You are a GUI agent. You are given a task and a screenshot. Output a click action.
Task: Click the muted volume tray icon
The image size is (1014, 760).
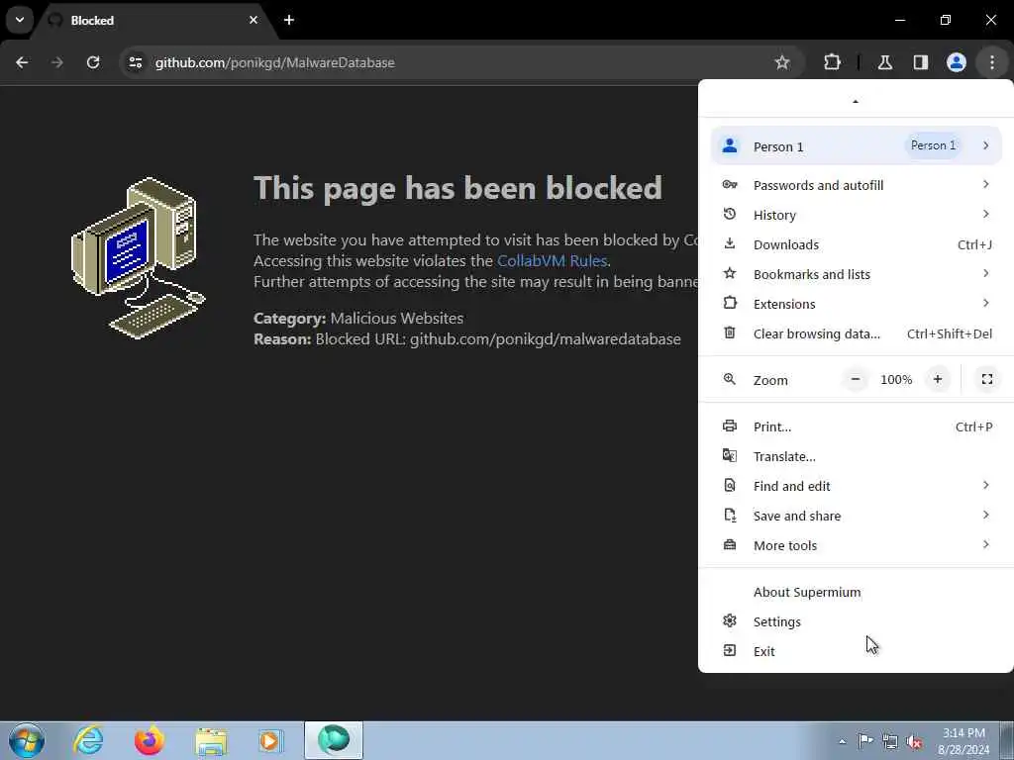(914, 742)
